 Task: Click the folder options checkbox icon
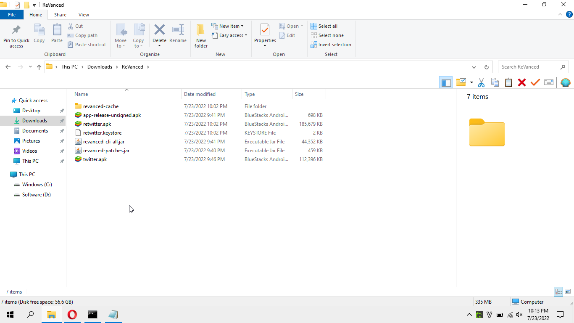[x=461, y=82]
